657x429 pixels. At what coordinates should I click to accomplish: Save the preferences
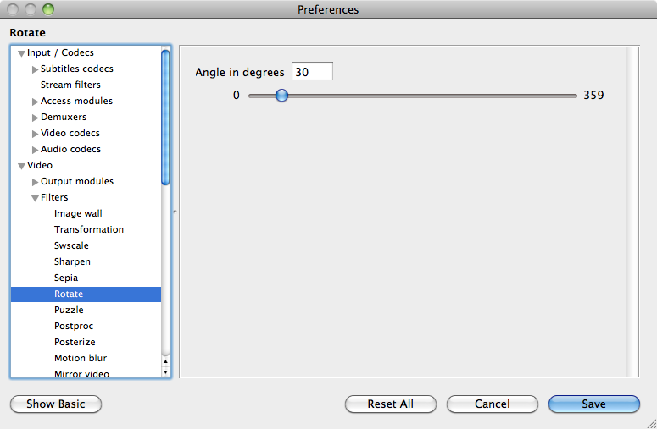pos(593,404)
